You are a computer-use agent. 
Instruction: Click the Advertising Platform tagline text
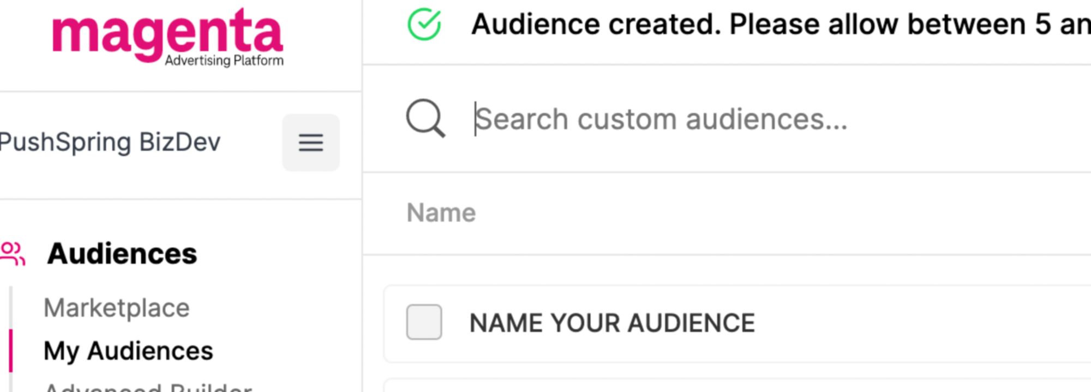(224, 60)
